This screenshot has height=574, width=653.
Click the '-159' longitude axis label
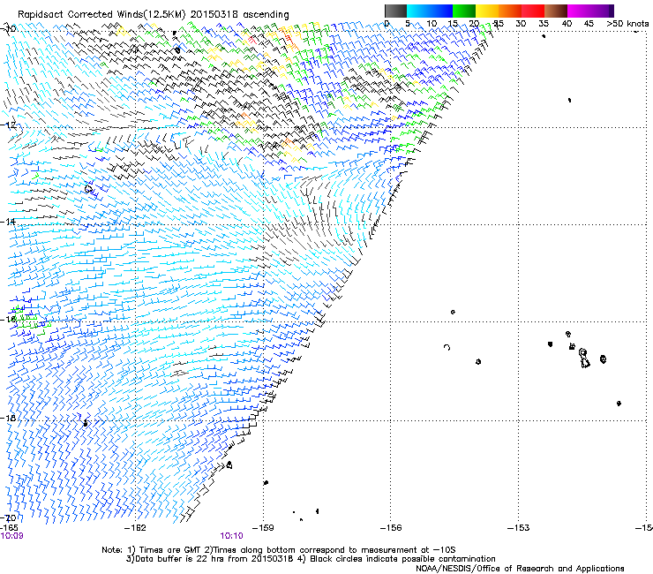263,528
